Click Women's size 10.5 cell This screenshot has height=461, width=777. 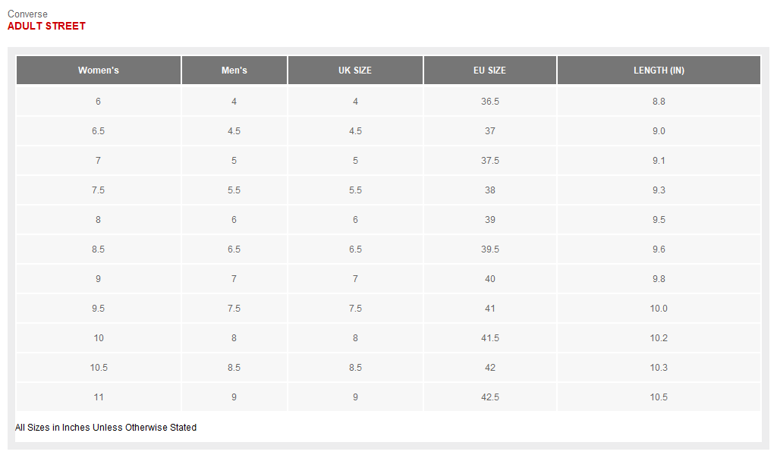pyautogui.click(x=99, y=368)
